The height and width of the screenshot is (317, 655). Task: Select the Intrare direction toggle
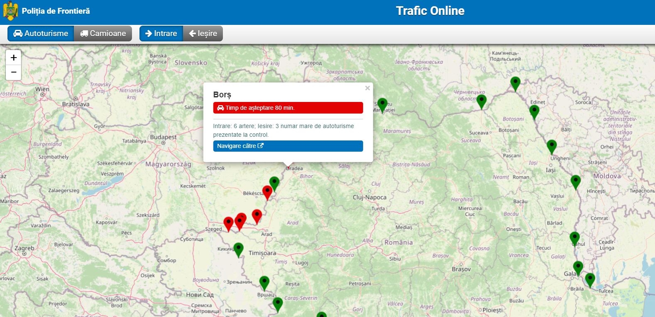(x=161, y=34)
